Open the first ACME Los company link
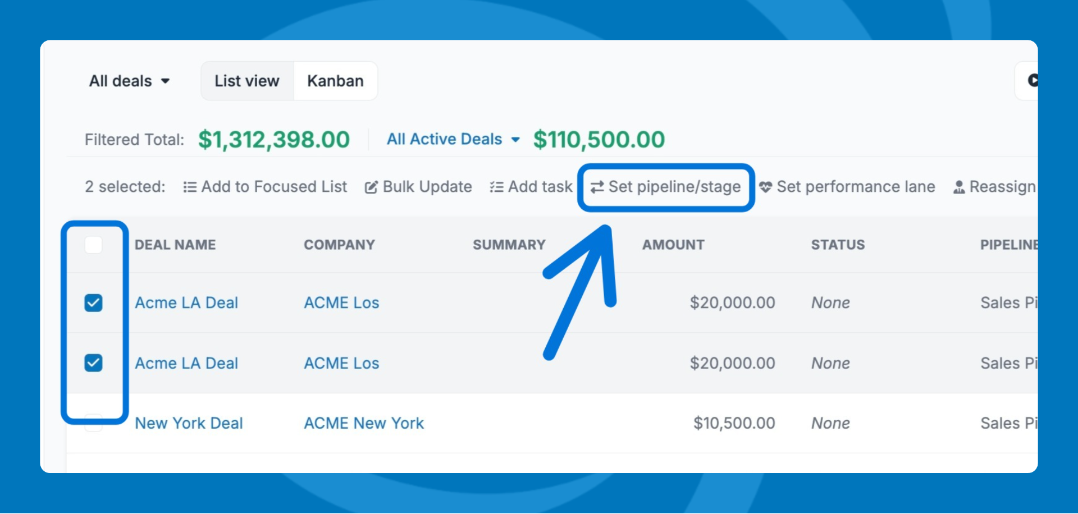The height and width of the screenshot is (514, 1078). [341, 303]
